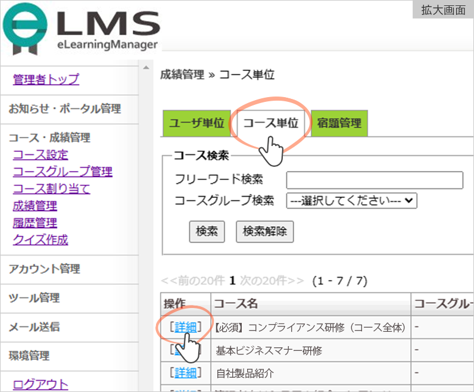474x392 pixels.
Task: Open 詳細 for コンプライアンス研修 course
Action: (x=186, y=327)
